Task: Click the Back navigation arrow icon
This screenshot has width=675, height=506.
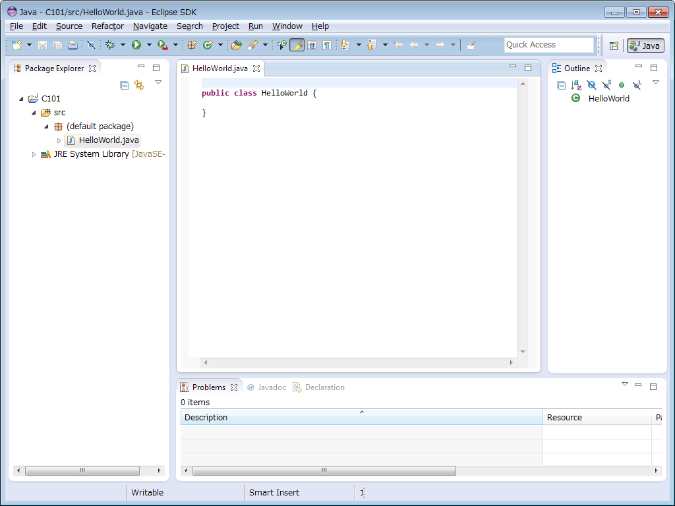Action: pyautogui.click(x=414, y=45)
